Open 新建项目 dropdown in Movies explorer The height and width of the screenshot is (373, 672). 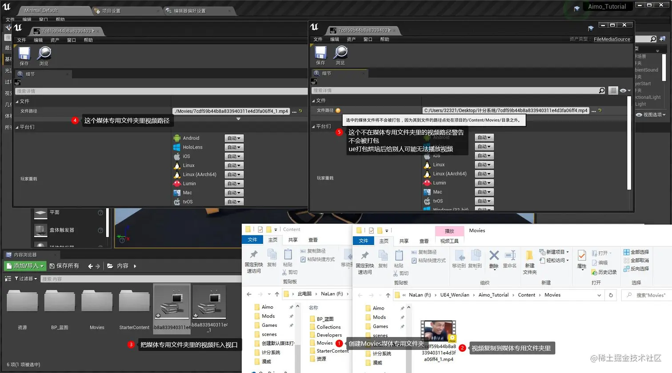click(x=554, y=252)
